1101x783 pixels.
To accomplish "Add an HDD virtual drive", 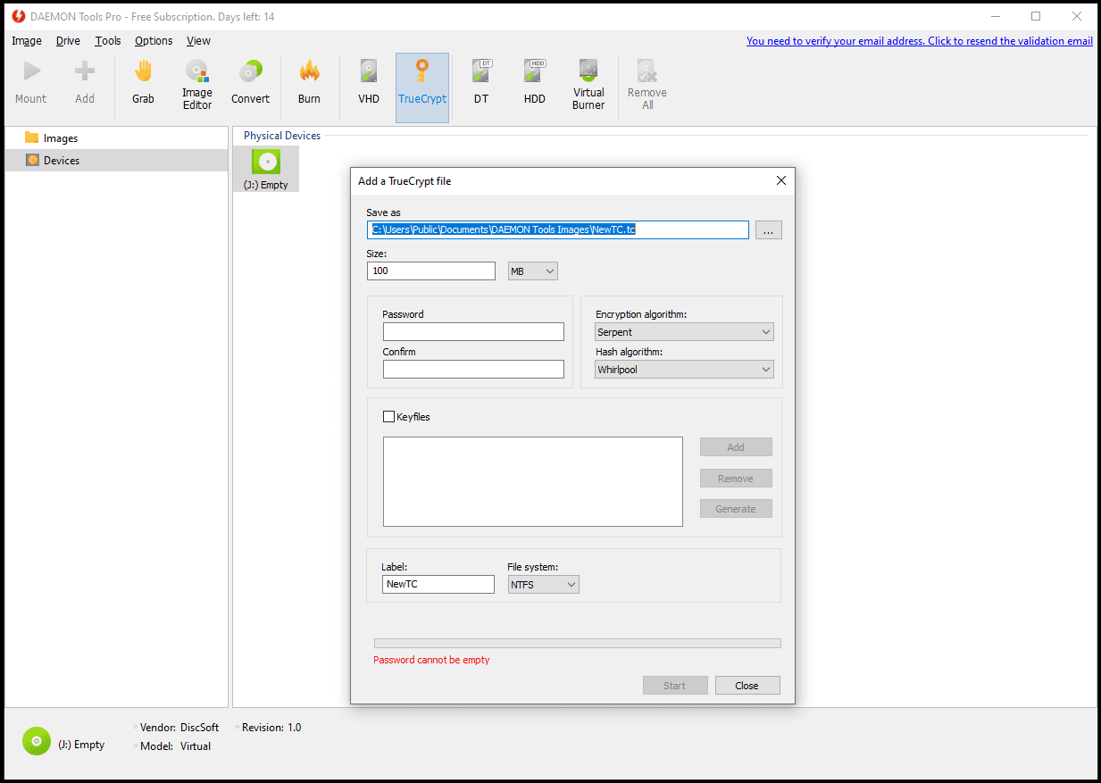I will pos(535,83).
